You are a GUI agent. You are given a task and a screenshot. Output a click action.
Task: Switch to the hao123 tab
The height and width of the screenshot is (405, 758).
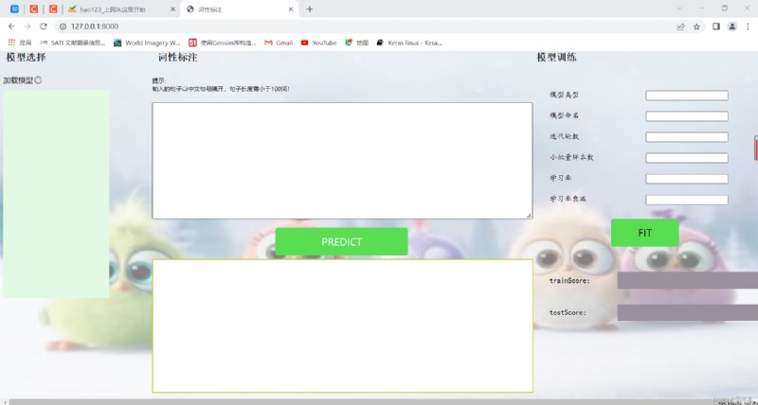[121, 9]
